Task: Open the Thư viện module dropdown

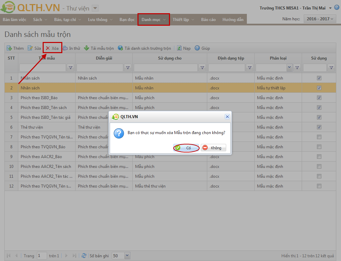Action: 95,8
